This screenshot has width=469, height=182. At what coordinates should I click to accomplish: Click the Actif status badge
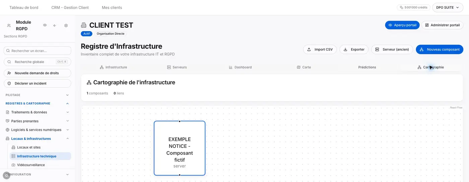click(86, 34)
